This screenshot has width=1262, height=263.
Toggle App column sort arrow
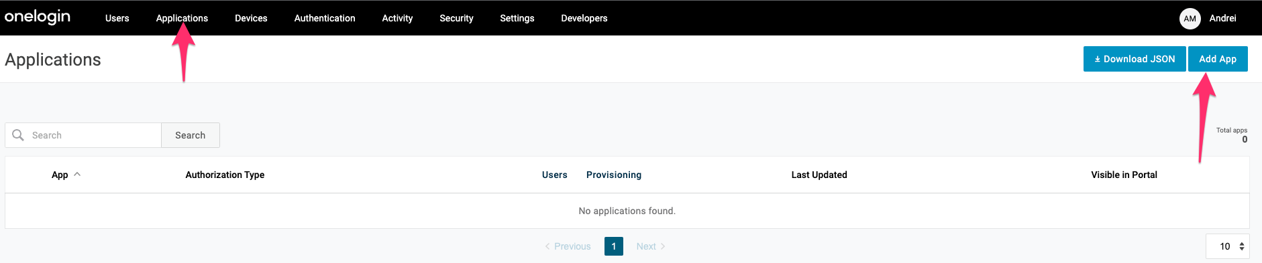point(77,174)
